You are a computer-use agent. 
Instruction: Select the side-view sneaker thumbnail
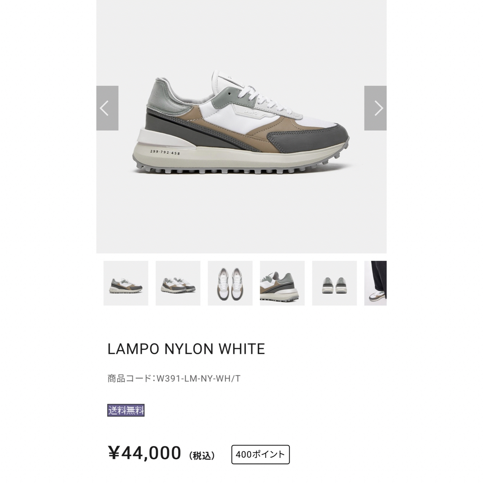(x=126, y=283)
